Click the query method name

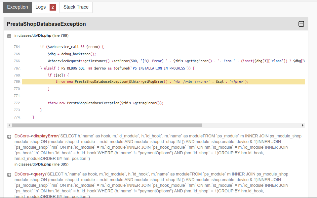tap(39, 174)
